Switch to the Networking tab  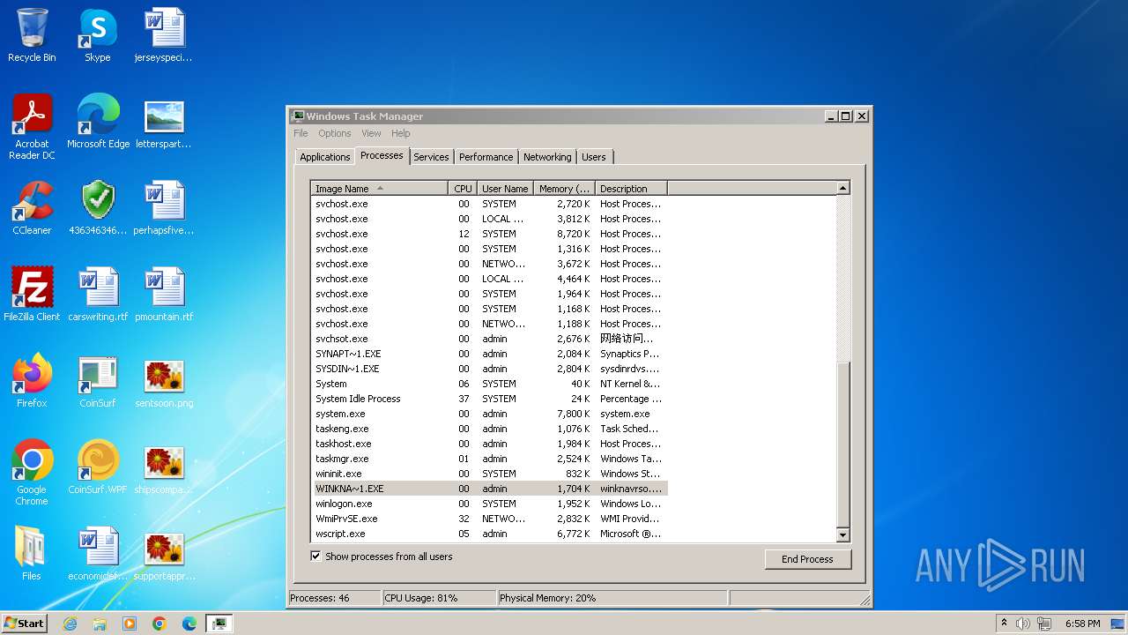pyautogui.click(x=547, y=157)
